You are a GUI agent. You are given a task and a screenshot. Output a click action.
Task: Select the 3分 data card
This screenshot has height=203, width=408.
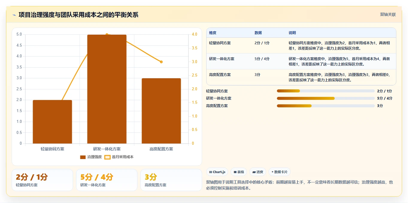tap(171, 180)
